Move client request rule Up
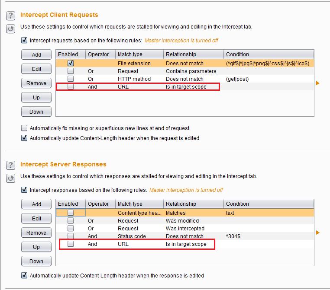 (x=36, y=97)
